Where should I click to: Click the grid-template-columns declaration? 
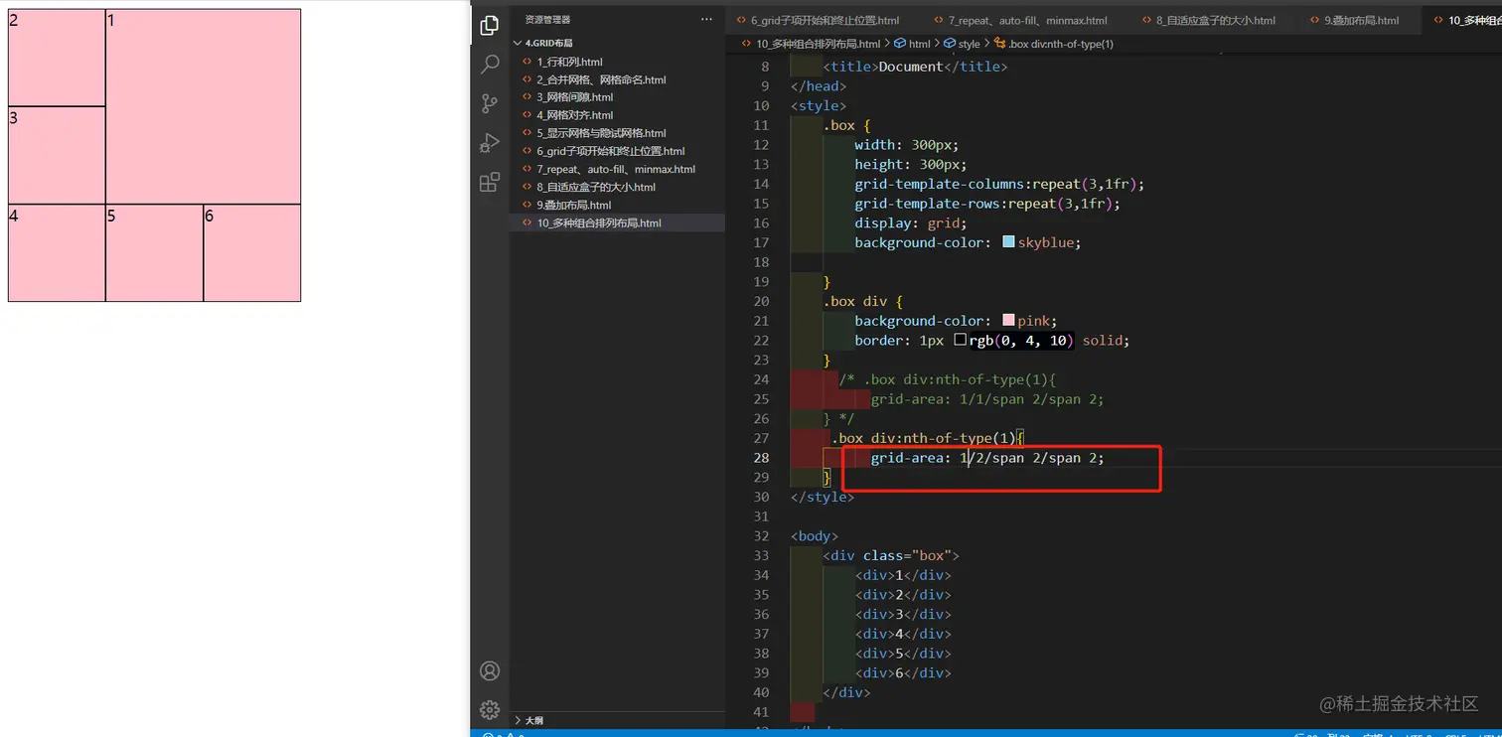pos(999,184)
